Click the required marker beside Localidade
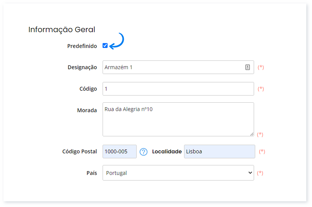The width and height of the screenshot is (312, 207). coord(262,152)
